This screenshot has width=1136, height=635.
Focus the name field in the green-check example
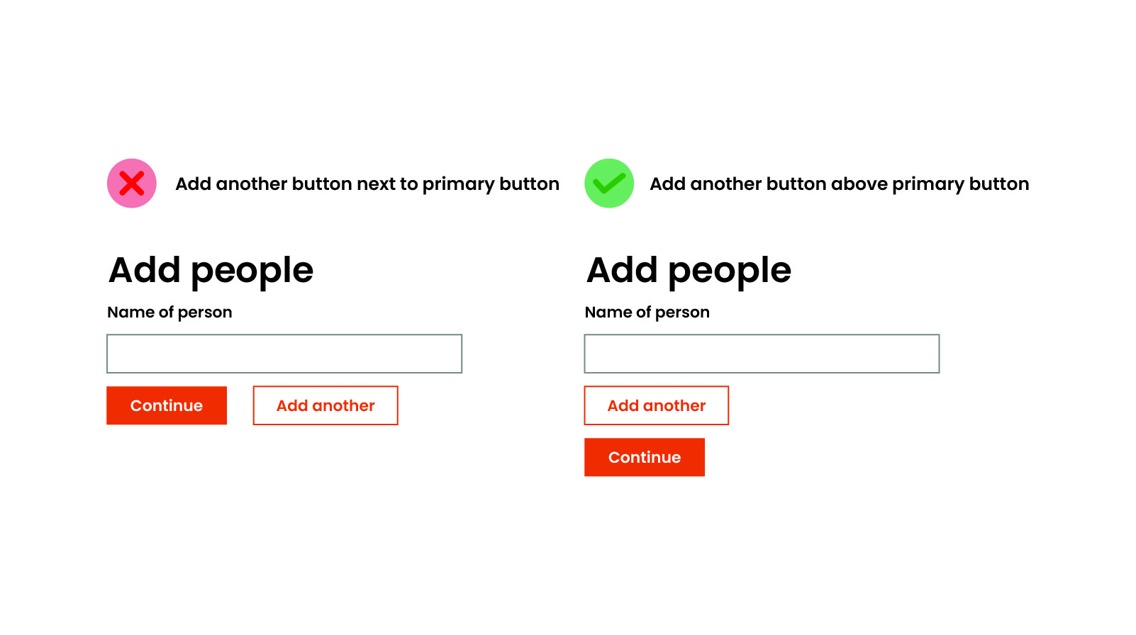[x=762, y=354]
